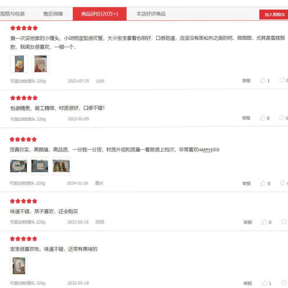The image size is (288, 288).
Task: Like the Chongqing review dated 2024-01-26
Action: pos(263,183)
